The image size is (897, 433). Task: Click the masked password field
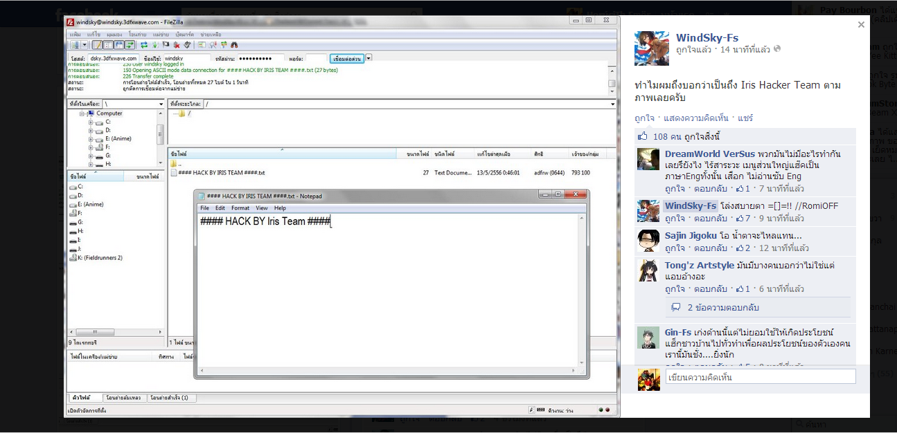point(260,59)
